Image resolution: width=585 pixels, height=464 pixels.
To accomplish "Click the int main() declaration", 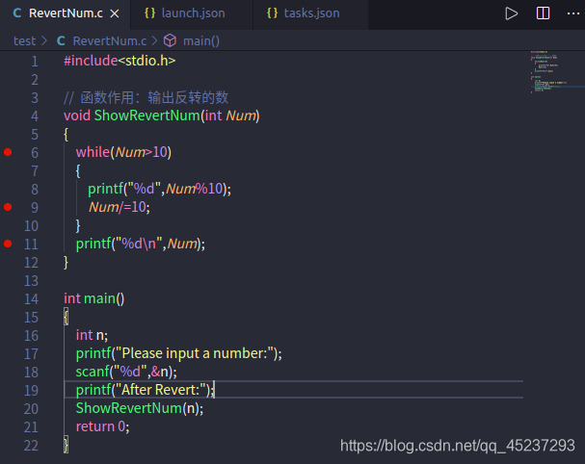I will click(x=94, y=298).
